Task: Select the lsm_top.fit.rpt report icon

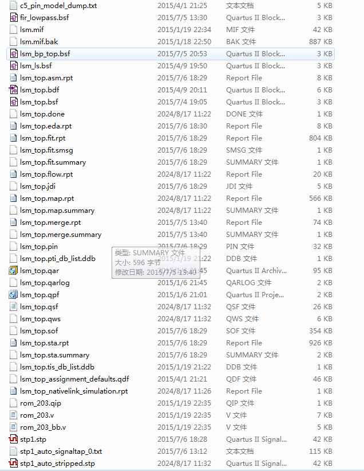Action: 14,138
